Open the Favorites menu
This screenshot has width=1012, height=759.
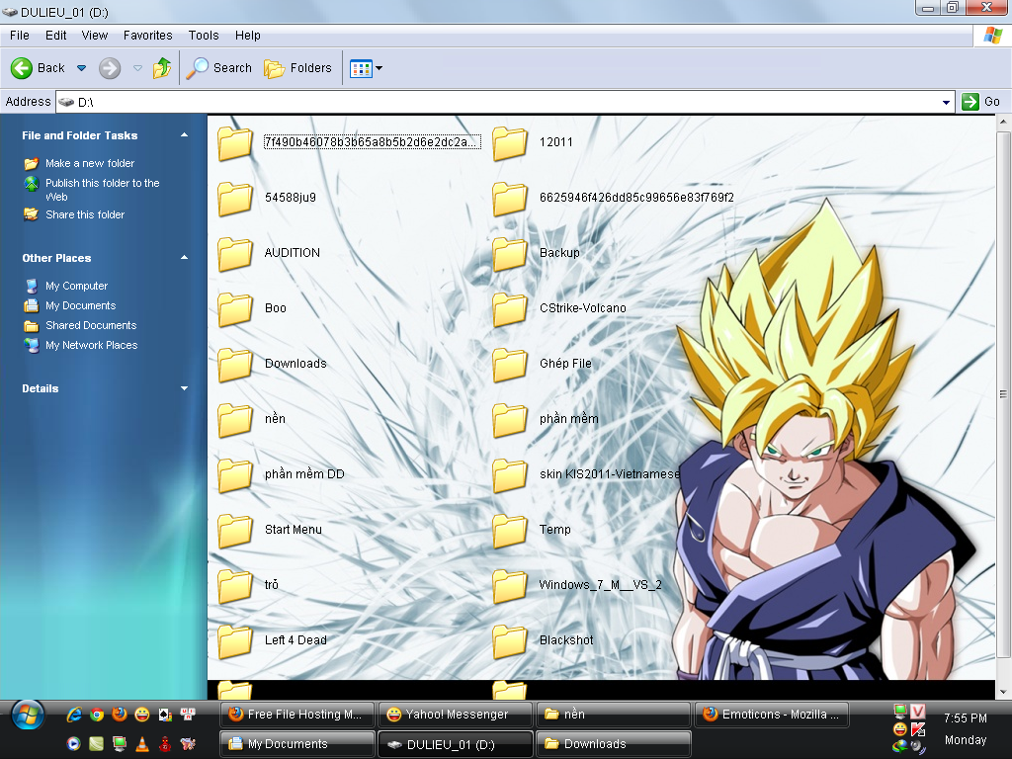(148, 36)
